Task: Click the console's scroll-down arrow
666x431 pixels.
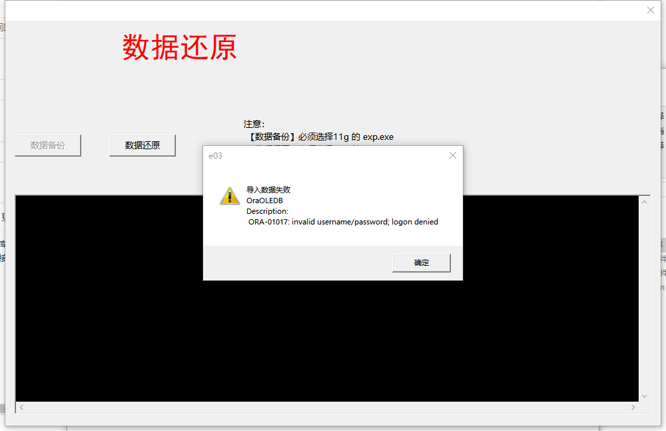Action: [644, 396]
